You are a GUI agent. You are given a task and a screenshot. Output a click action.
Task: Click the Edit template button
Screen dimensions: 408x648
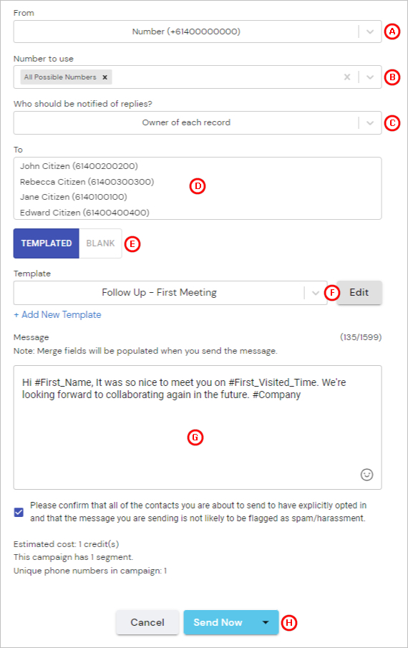tap(359, 293)
